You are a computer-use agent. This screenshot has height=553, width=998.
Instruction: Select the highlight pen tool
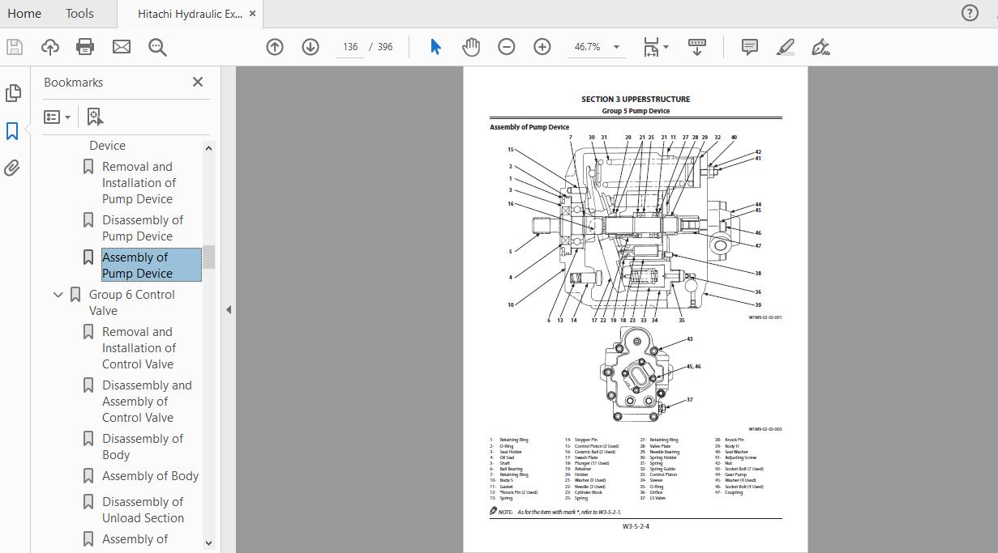tap(786, 47)
